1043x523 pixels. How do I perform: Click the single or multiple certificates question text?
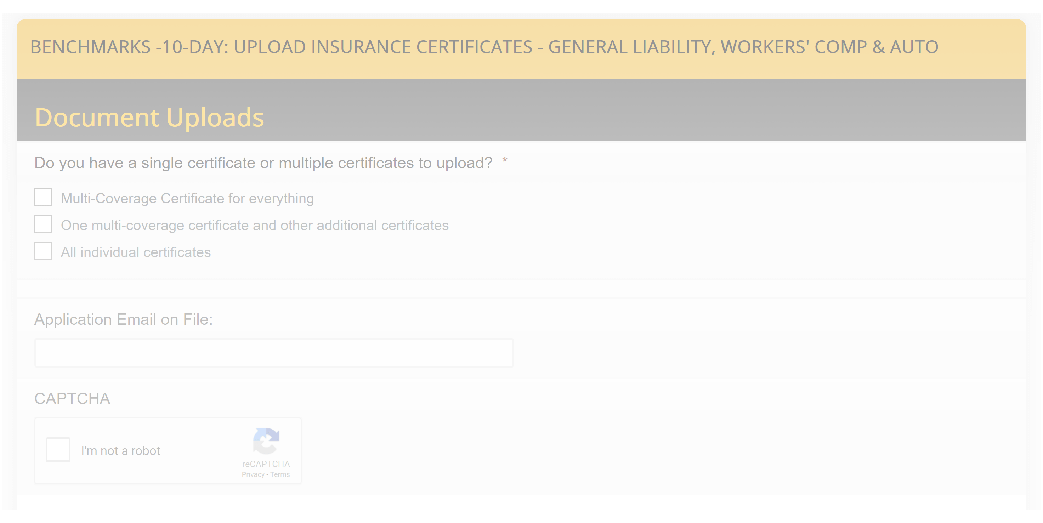(263, 163)
